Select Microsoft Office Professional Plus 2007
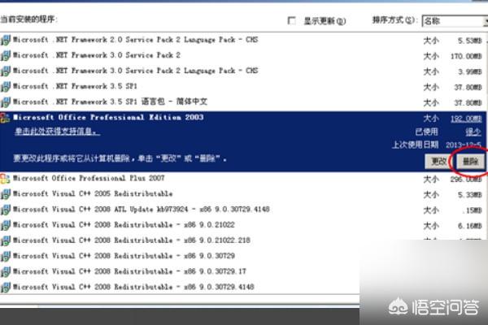The image size is (488, 325). (x=89, y=178)
